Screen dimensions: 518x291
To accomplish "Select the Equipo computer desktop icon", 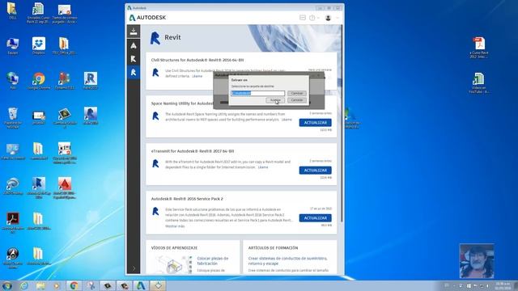I will pyautogui.click(x=13, y=46).
